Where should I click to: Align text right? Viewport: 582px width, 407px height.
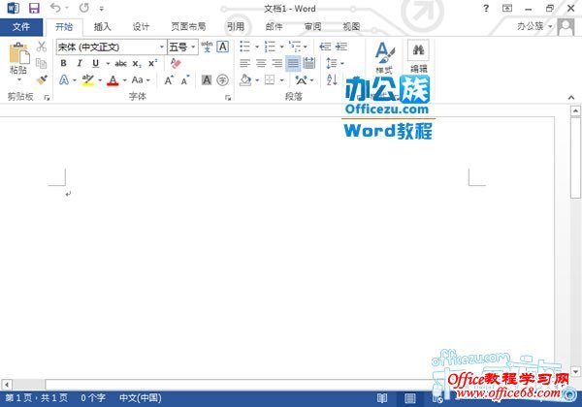[276, 63]
